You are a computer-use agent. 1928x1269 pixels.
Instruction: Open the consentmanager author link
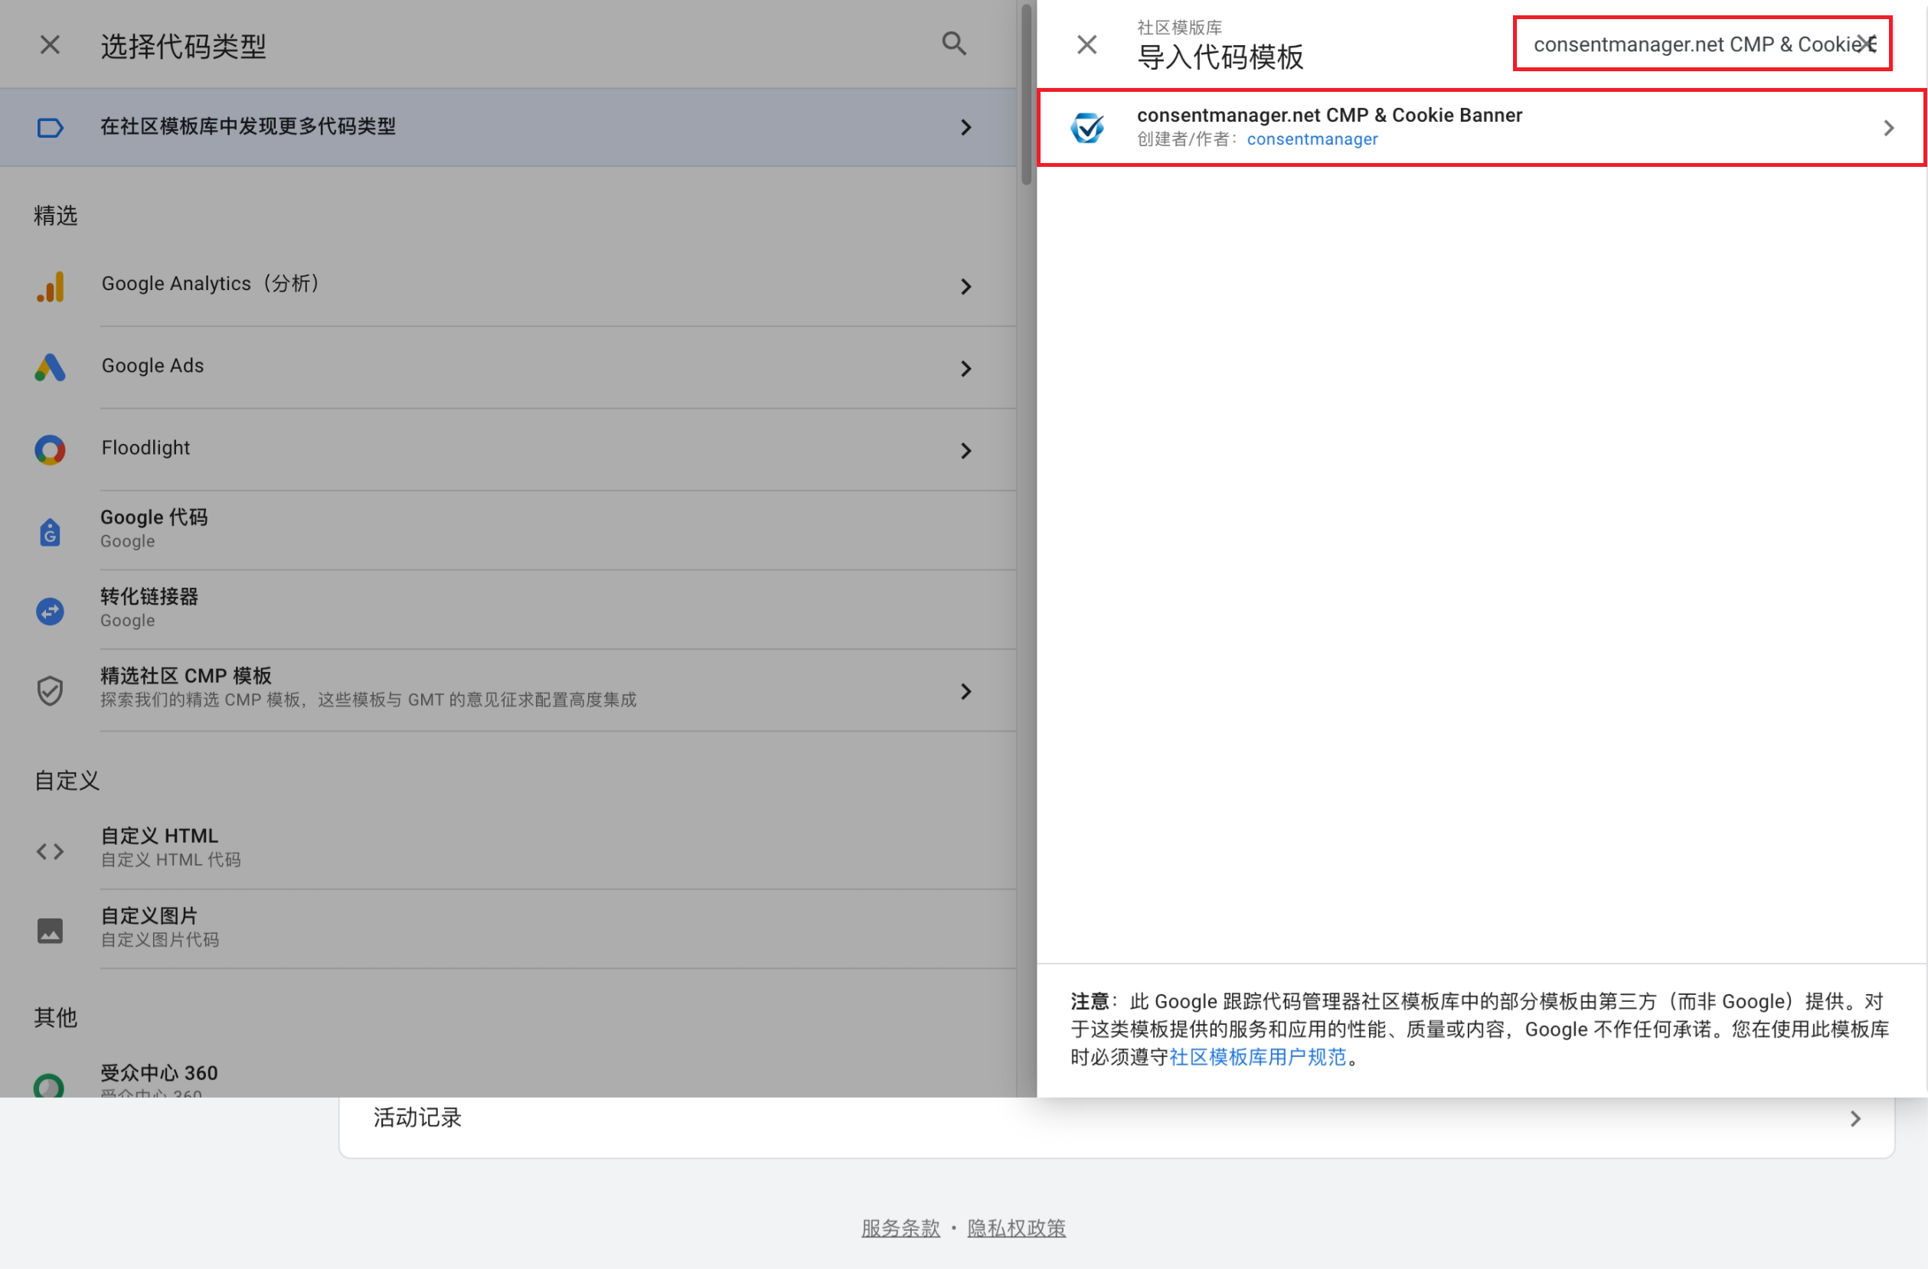(1312, 139)
